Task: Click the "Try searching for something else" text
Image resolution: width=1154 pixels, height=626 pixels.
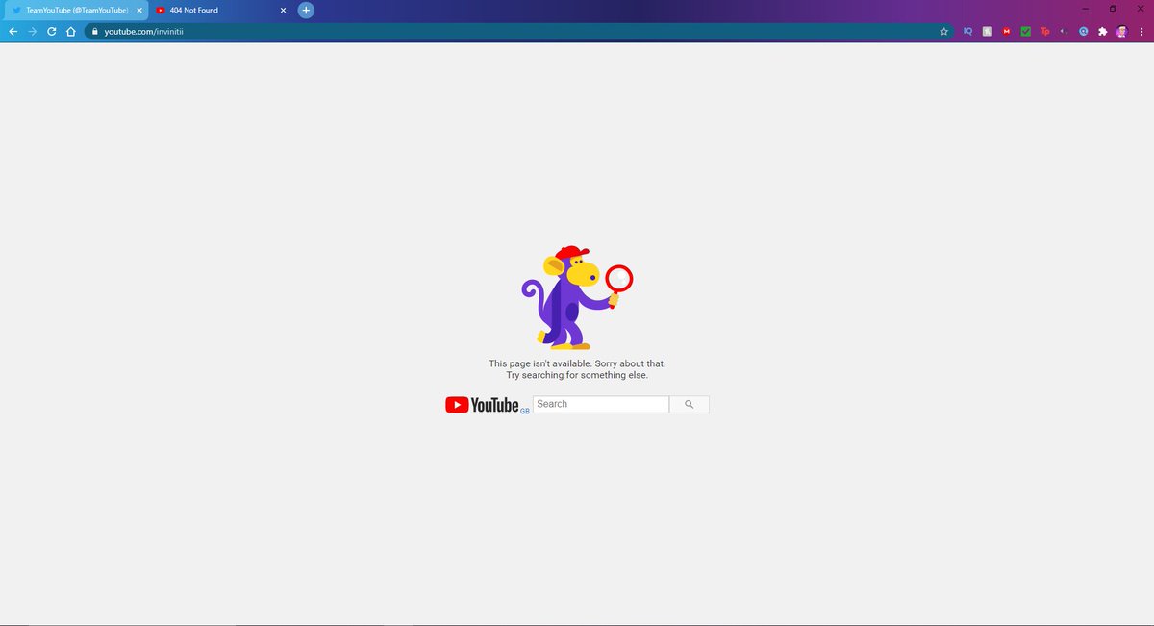Action: [577, 375]
